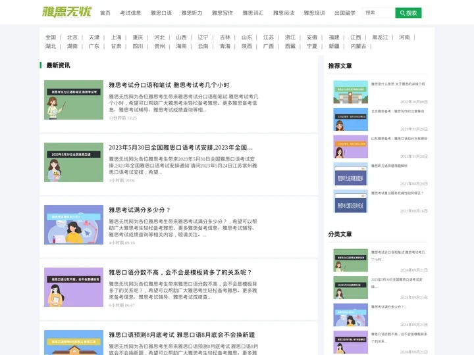
Task: Click the 2022年10月06日 recommended article thumbnail
Action: [x=351, y=92]
